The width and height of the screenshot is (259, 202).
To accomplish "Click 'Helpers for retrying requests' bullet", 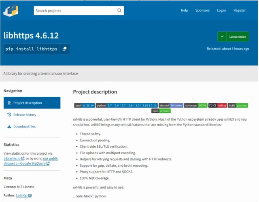I will (126, 159).
